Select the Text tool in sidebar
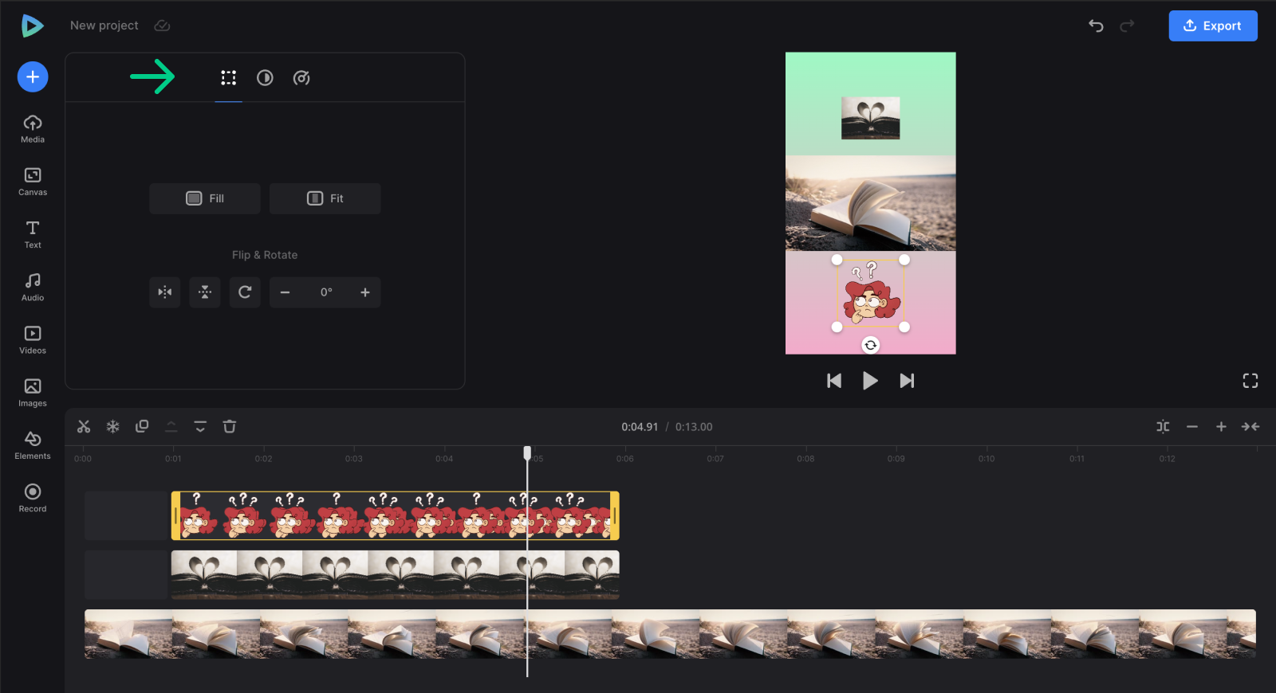 point(33,234)
